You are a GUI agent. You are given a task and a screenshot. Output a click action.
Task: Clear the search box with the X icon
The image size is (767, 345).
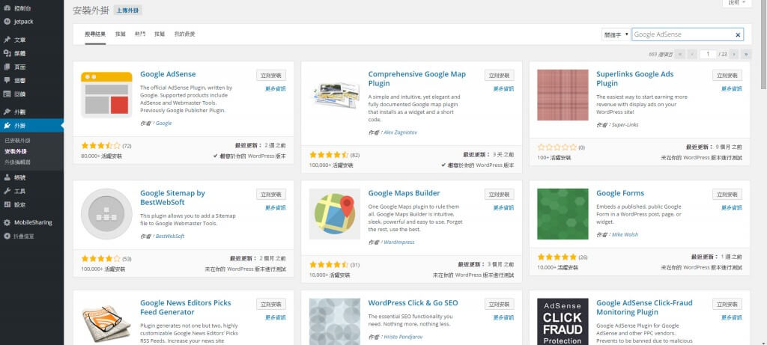738,35
